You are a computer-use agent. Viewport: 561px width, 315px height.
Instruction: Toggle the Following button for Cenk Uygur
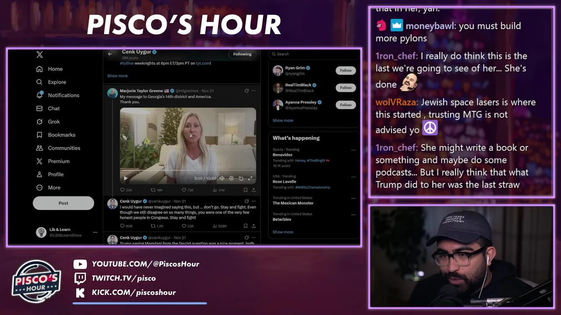click(x=242, y=54)
